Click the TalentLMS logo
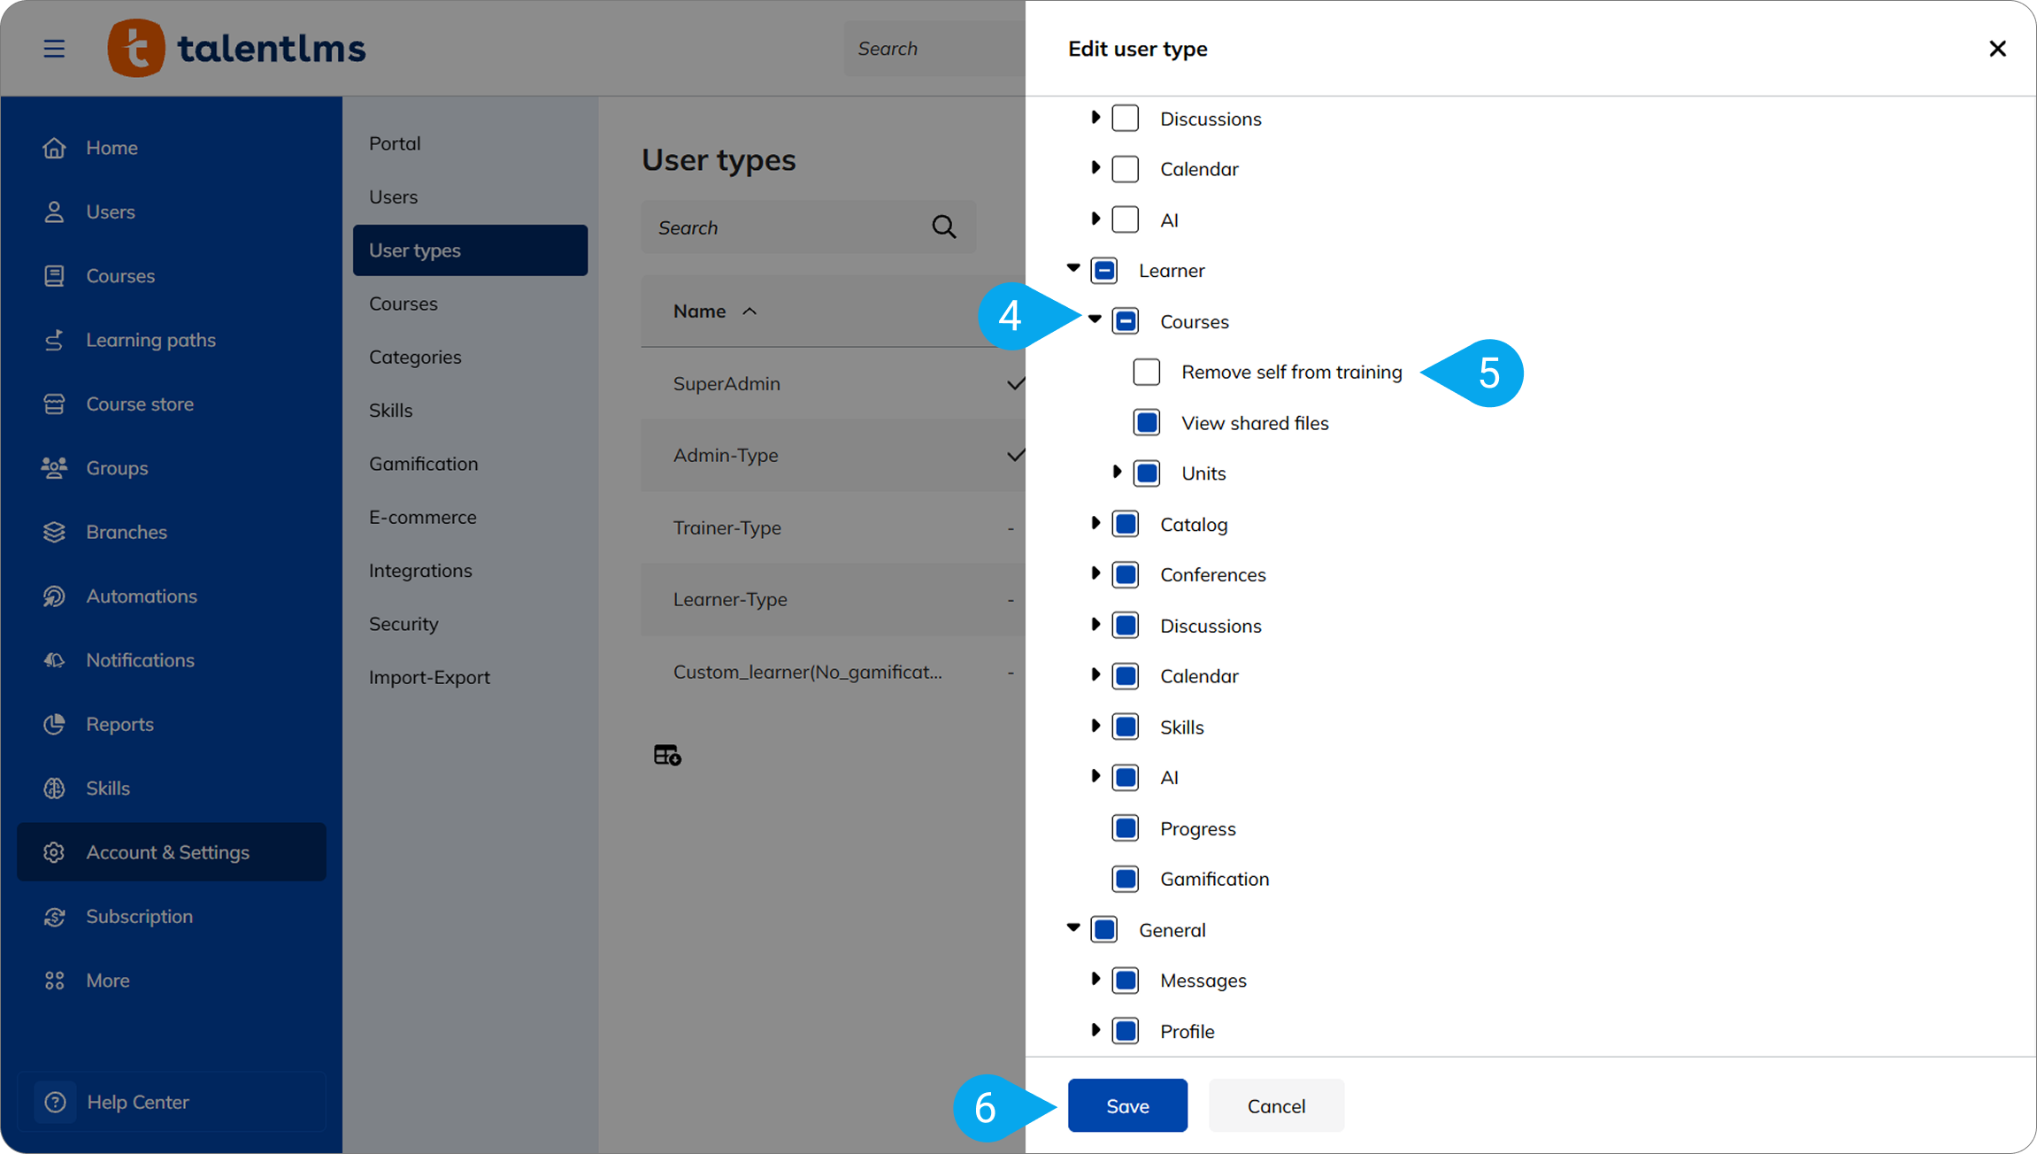 pyautogui.click(x=236, y=48)
